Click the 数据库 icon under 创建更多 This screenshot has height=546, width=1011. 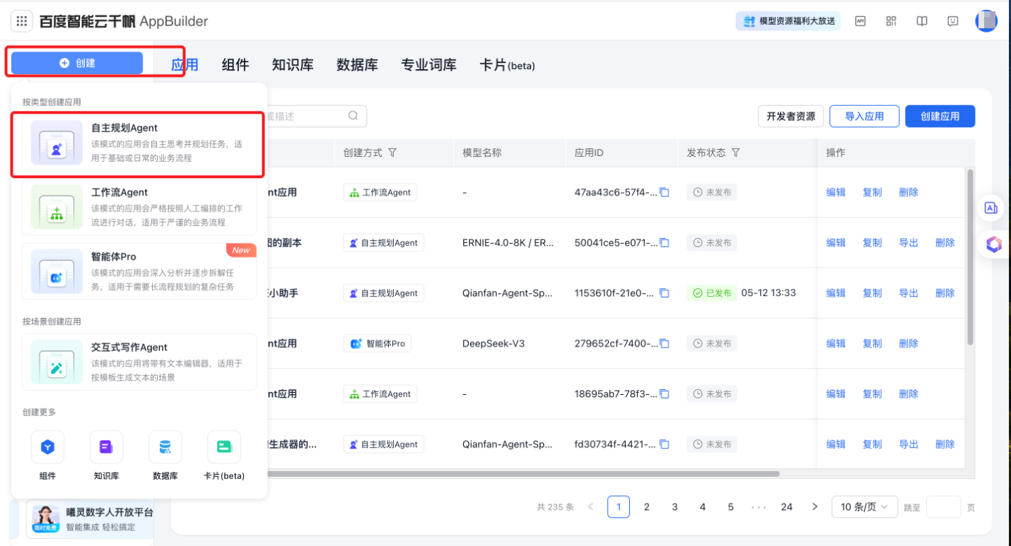click(x=165, y=447)
